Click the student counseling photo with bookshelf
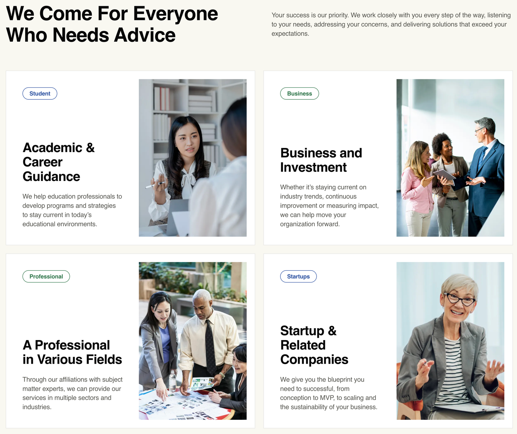This screenshot has width=517, height=434. [193, 158]
